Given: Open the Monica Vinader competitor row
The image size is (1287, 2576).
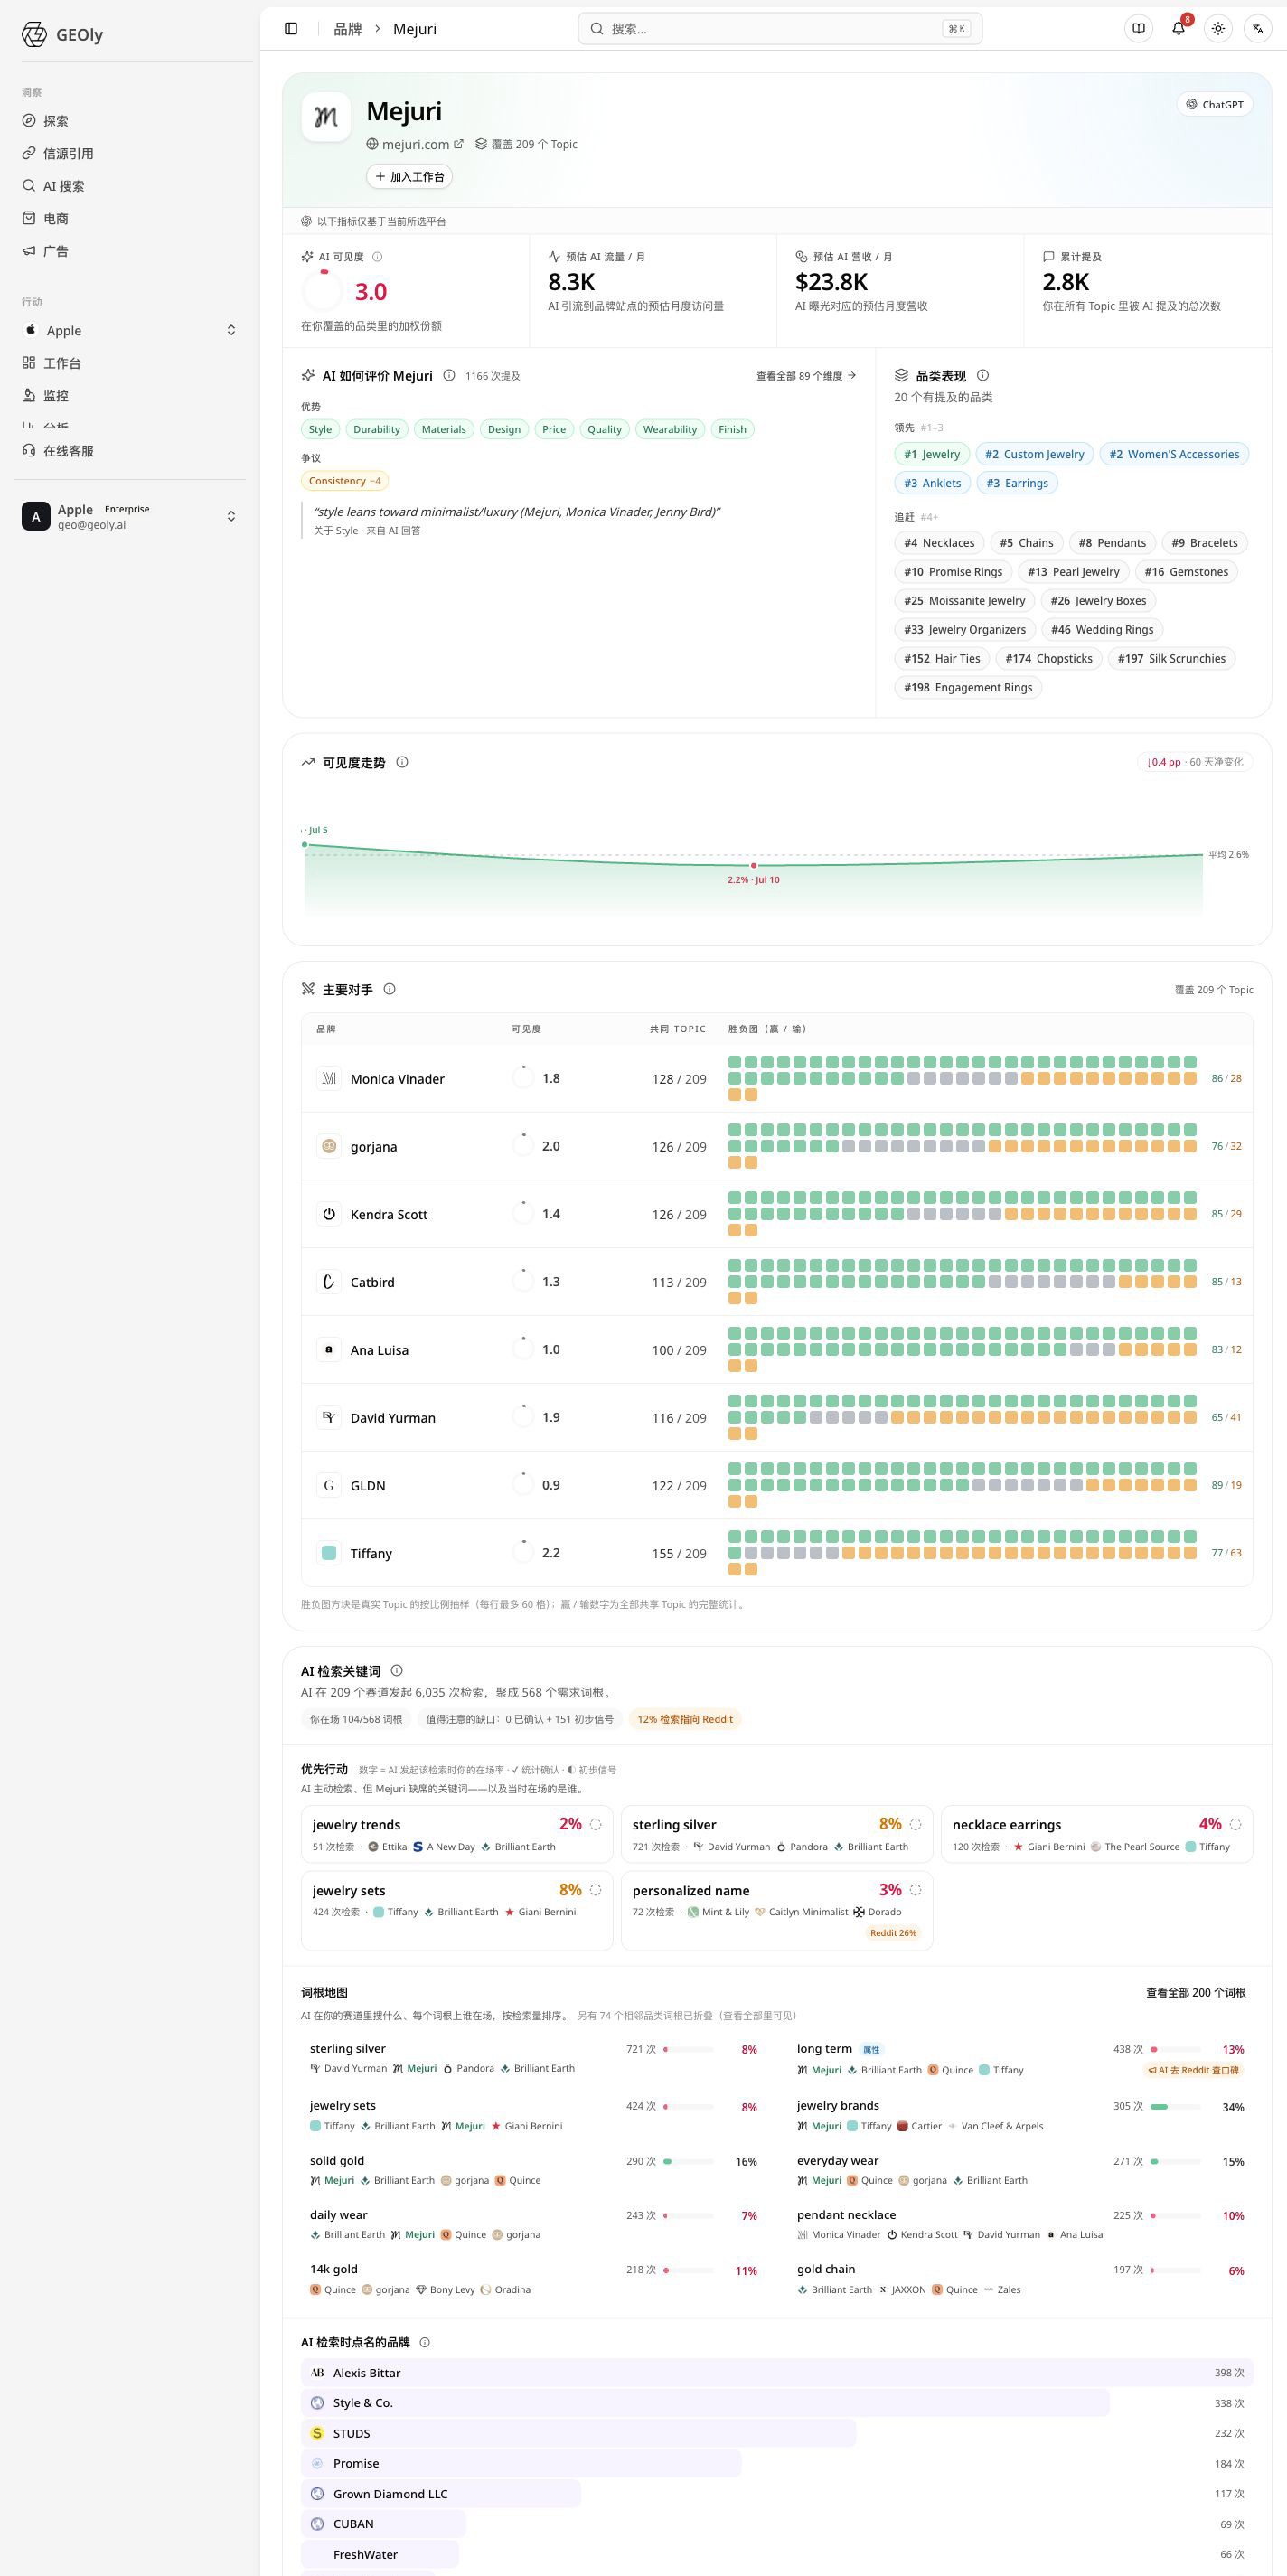Looking at the screenshot, I should pos(777,1078).
